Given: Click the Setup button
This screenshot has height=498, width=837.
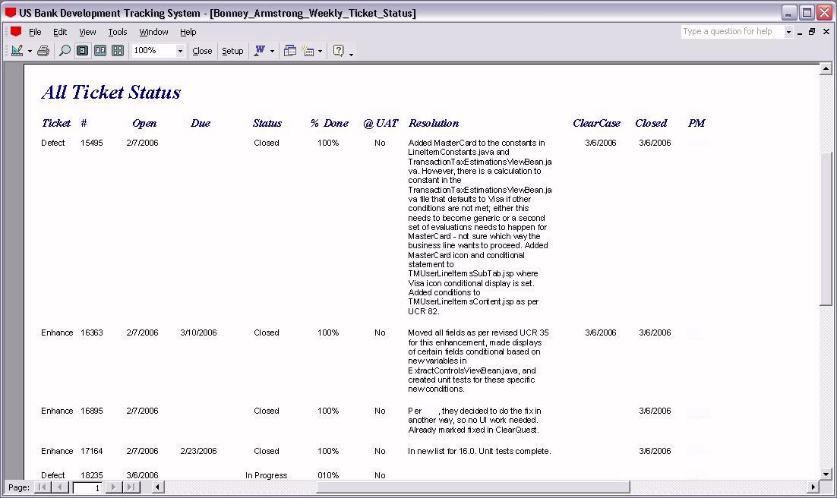Looking at the screenshot, I should (232, 51).
